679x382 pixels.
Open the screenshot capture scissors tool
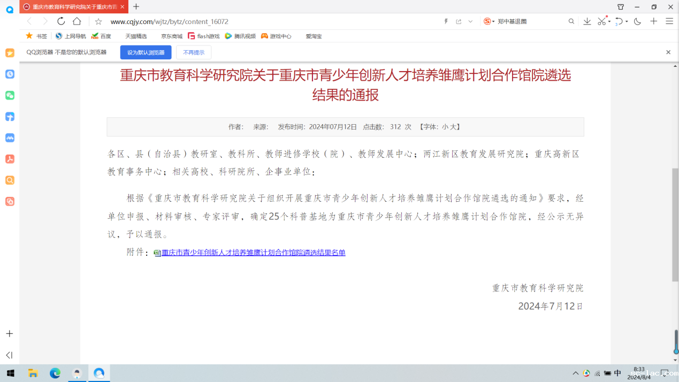coord(600,22)
